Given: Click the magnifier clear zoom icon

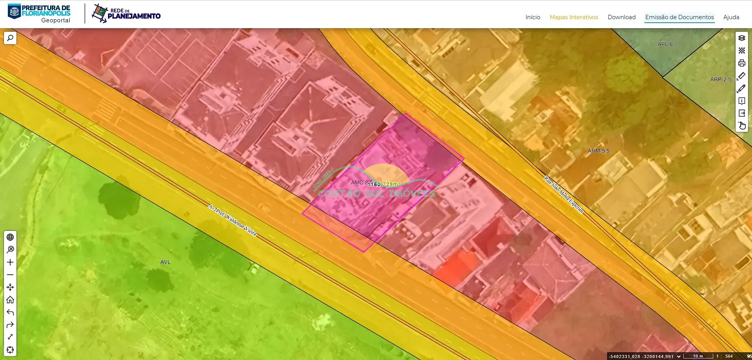Looking at the screenshot, I should pos(10,250).
